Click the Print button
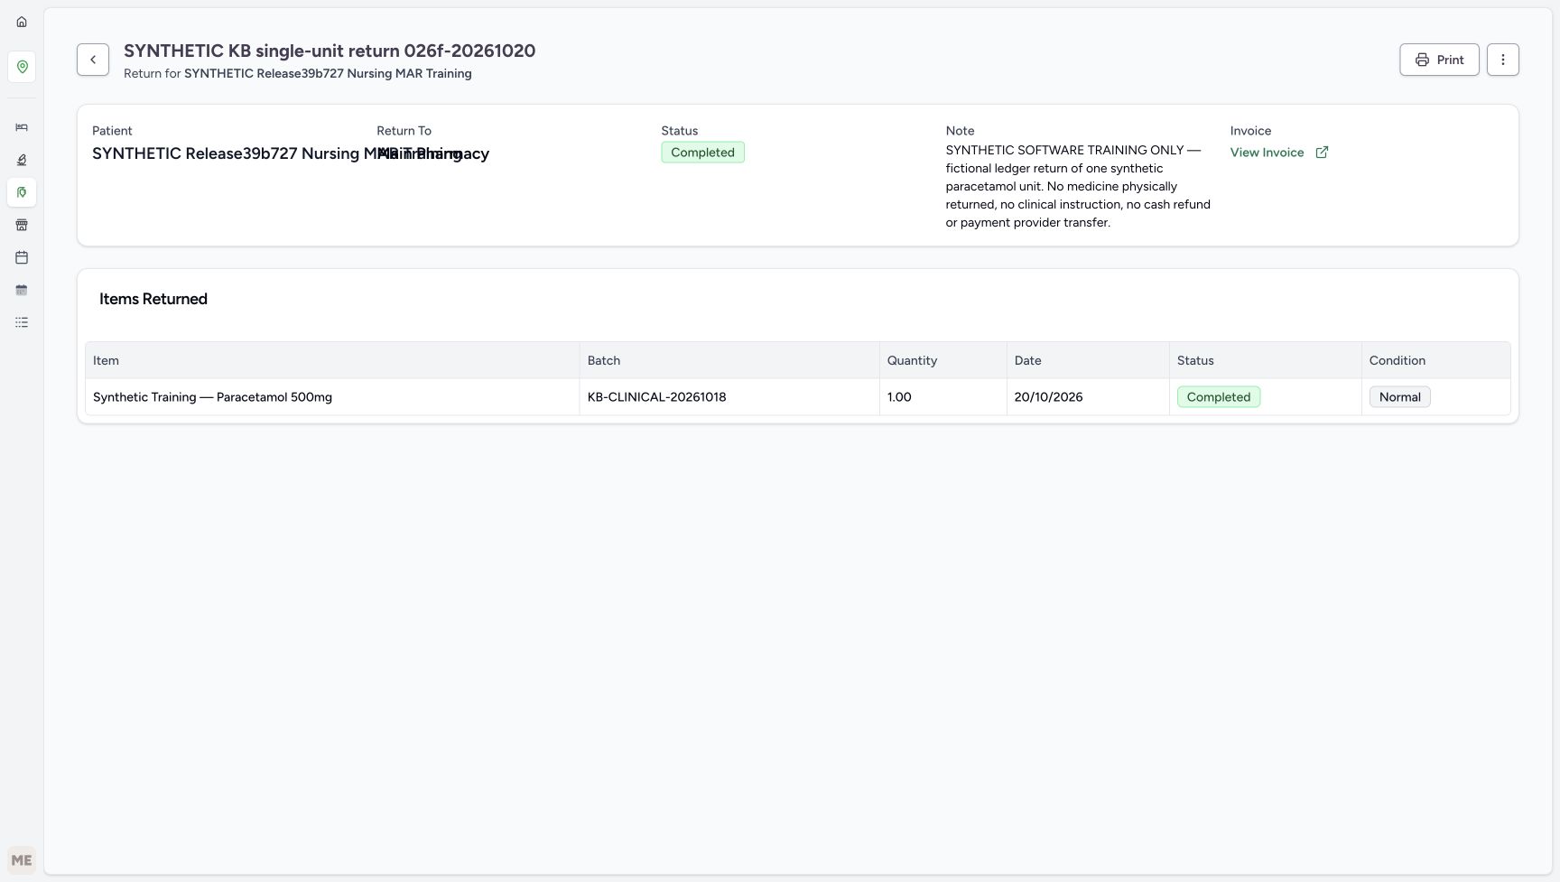This screenshot has height=882, width=1560. pos(1439,60)
